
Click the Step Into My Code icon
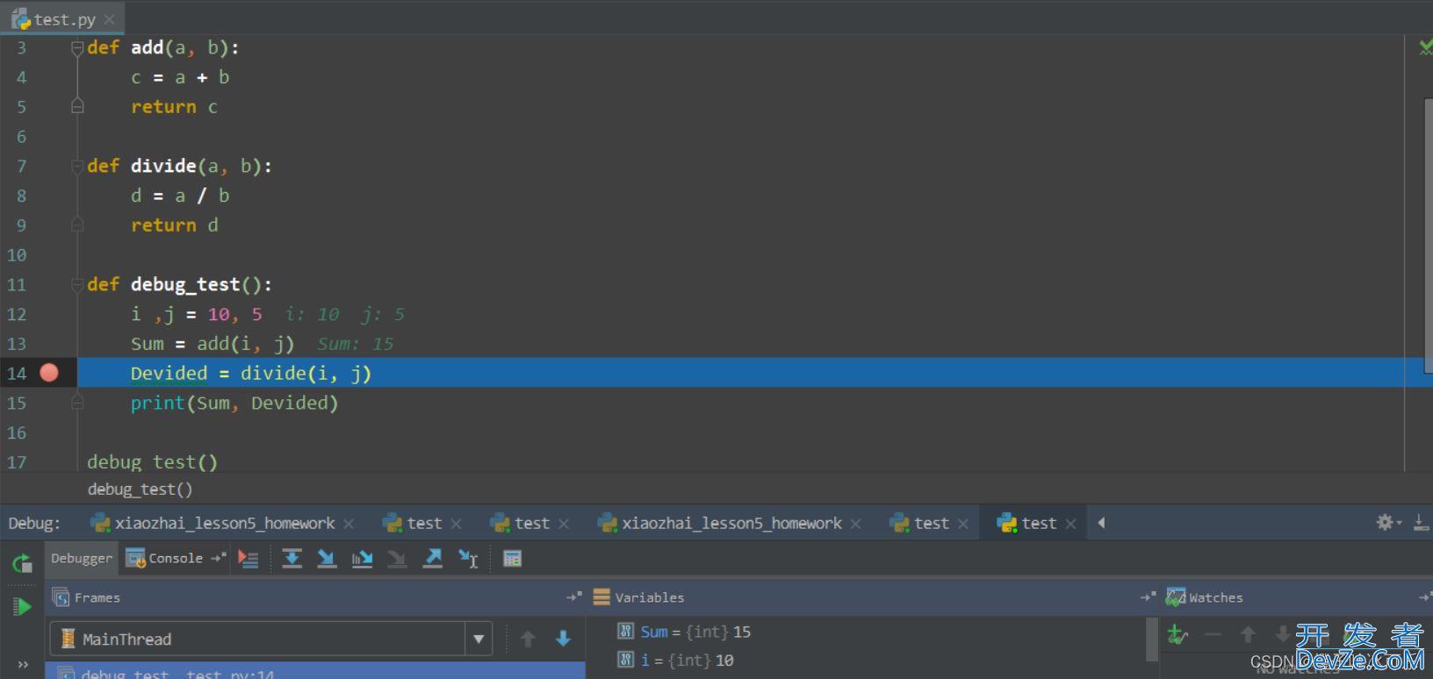[x=362, y=559]
